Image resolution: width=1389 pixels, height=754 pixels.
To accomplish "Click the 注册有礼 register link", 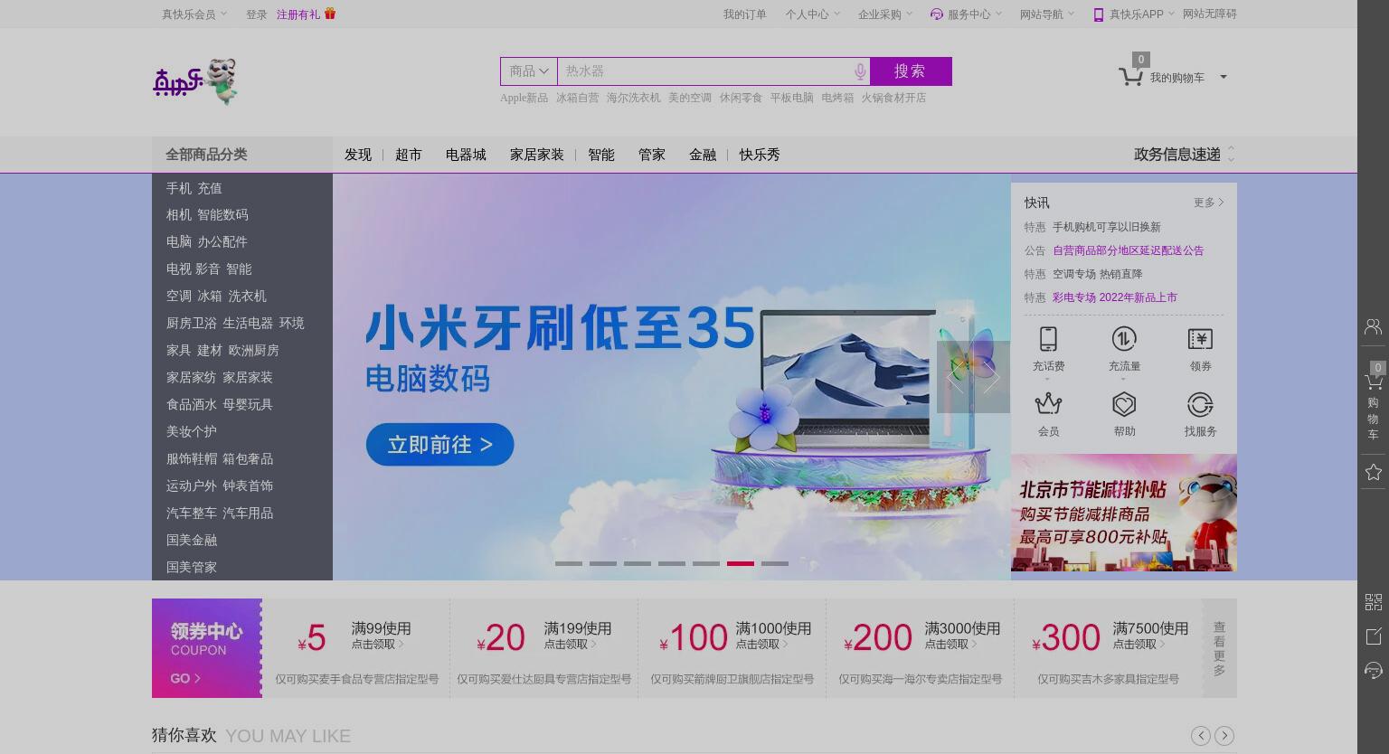I will 298,14.
